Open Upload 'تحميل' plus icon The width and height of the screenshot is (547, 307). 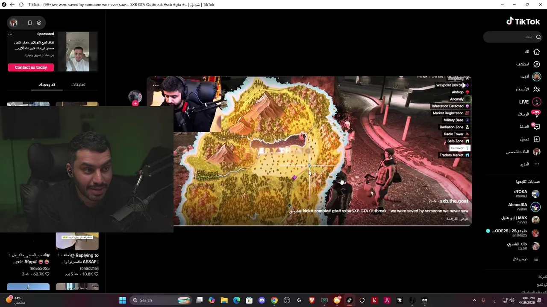(537, 139)
